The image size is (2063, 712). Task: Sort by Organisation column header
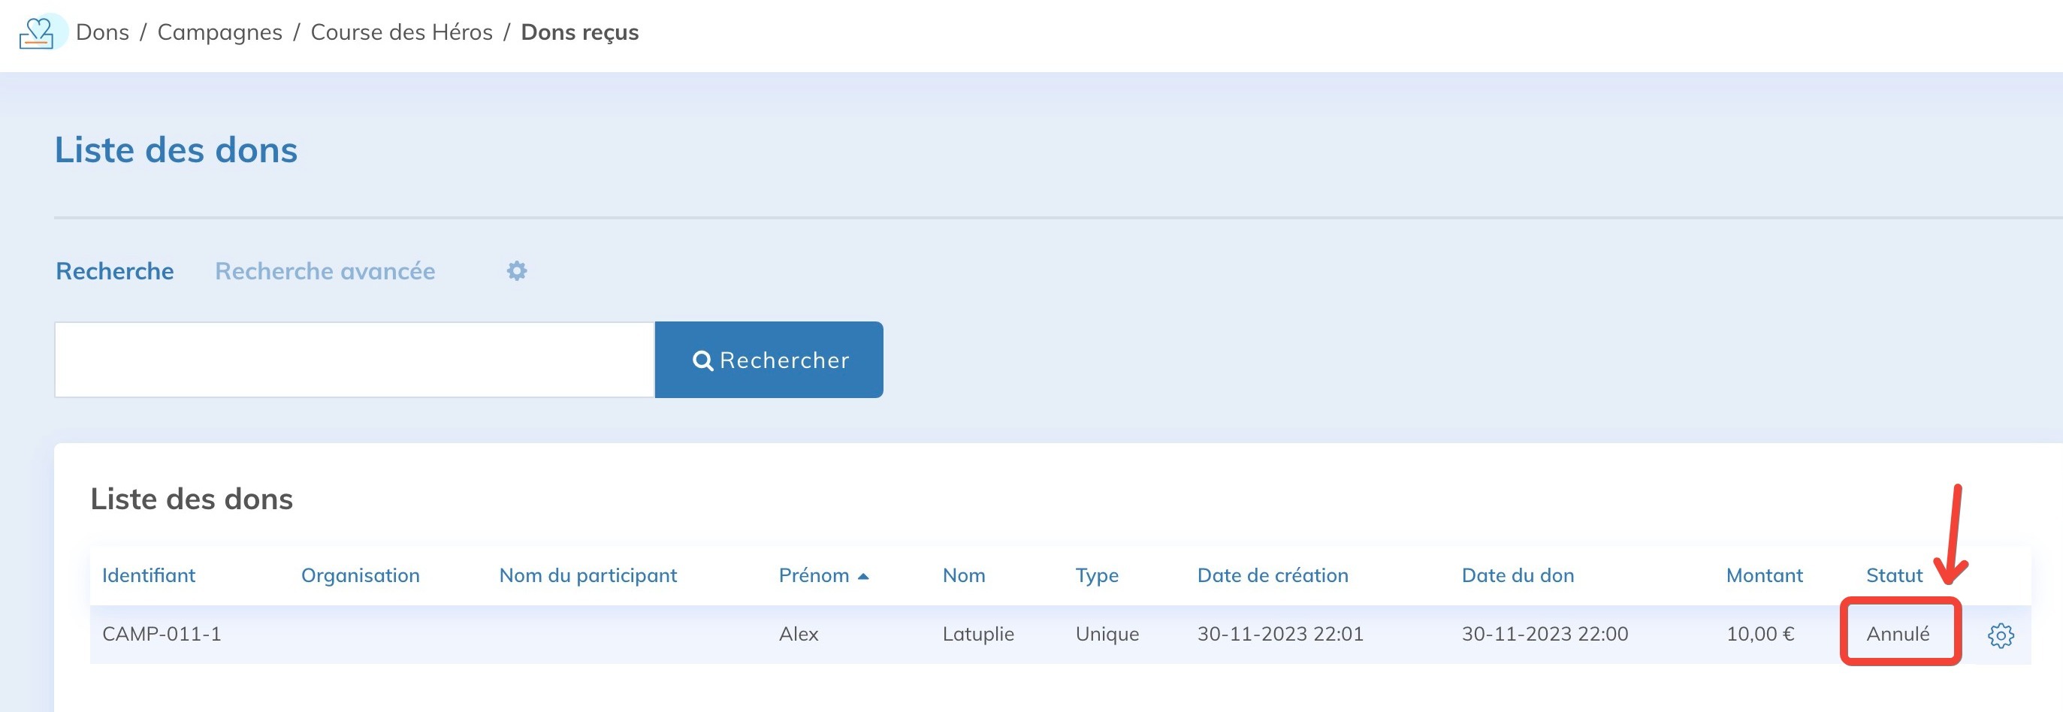pos(360,575)
